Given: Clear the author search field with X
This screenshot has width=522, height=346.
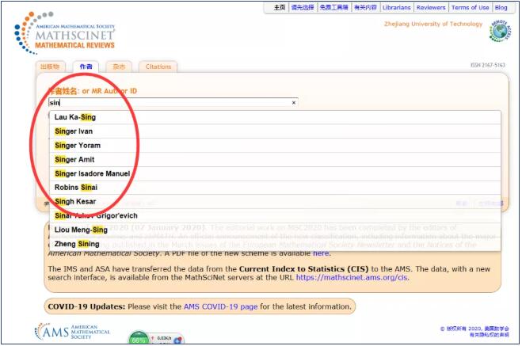Looking at the screenshot, I should click(294, 103).
